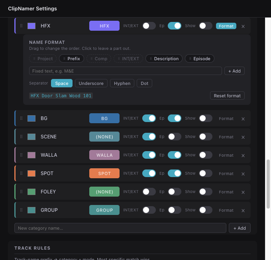Image resolution: width=271 pixels, height=260 pixels.
Task: Expand the Format panel for BG
Action: click(x=226, y=118)
